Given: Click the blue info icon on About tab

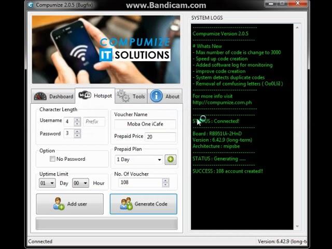Looking at the screenshot, I should coord(156,96).
